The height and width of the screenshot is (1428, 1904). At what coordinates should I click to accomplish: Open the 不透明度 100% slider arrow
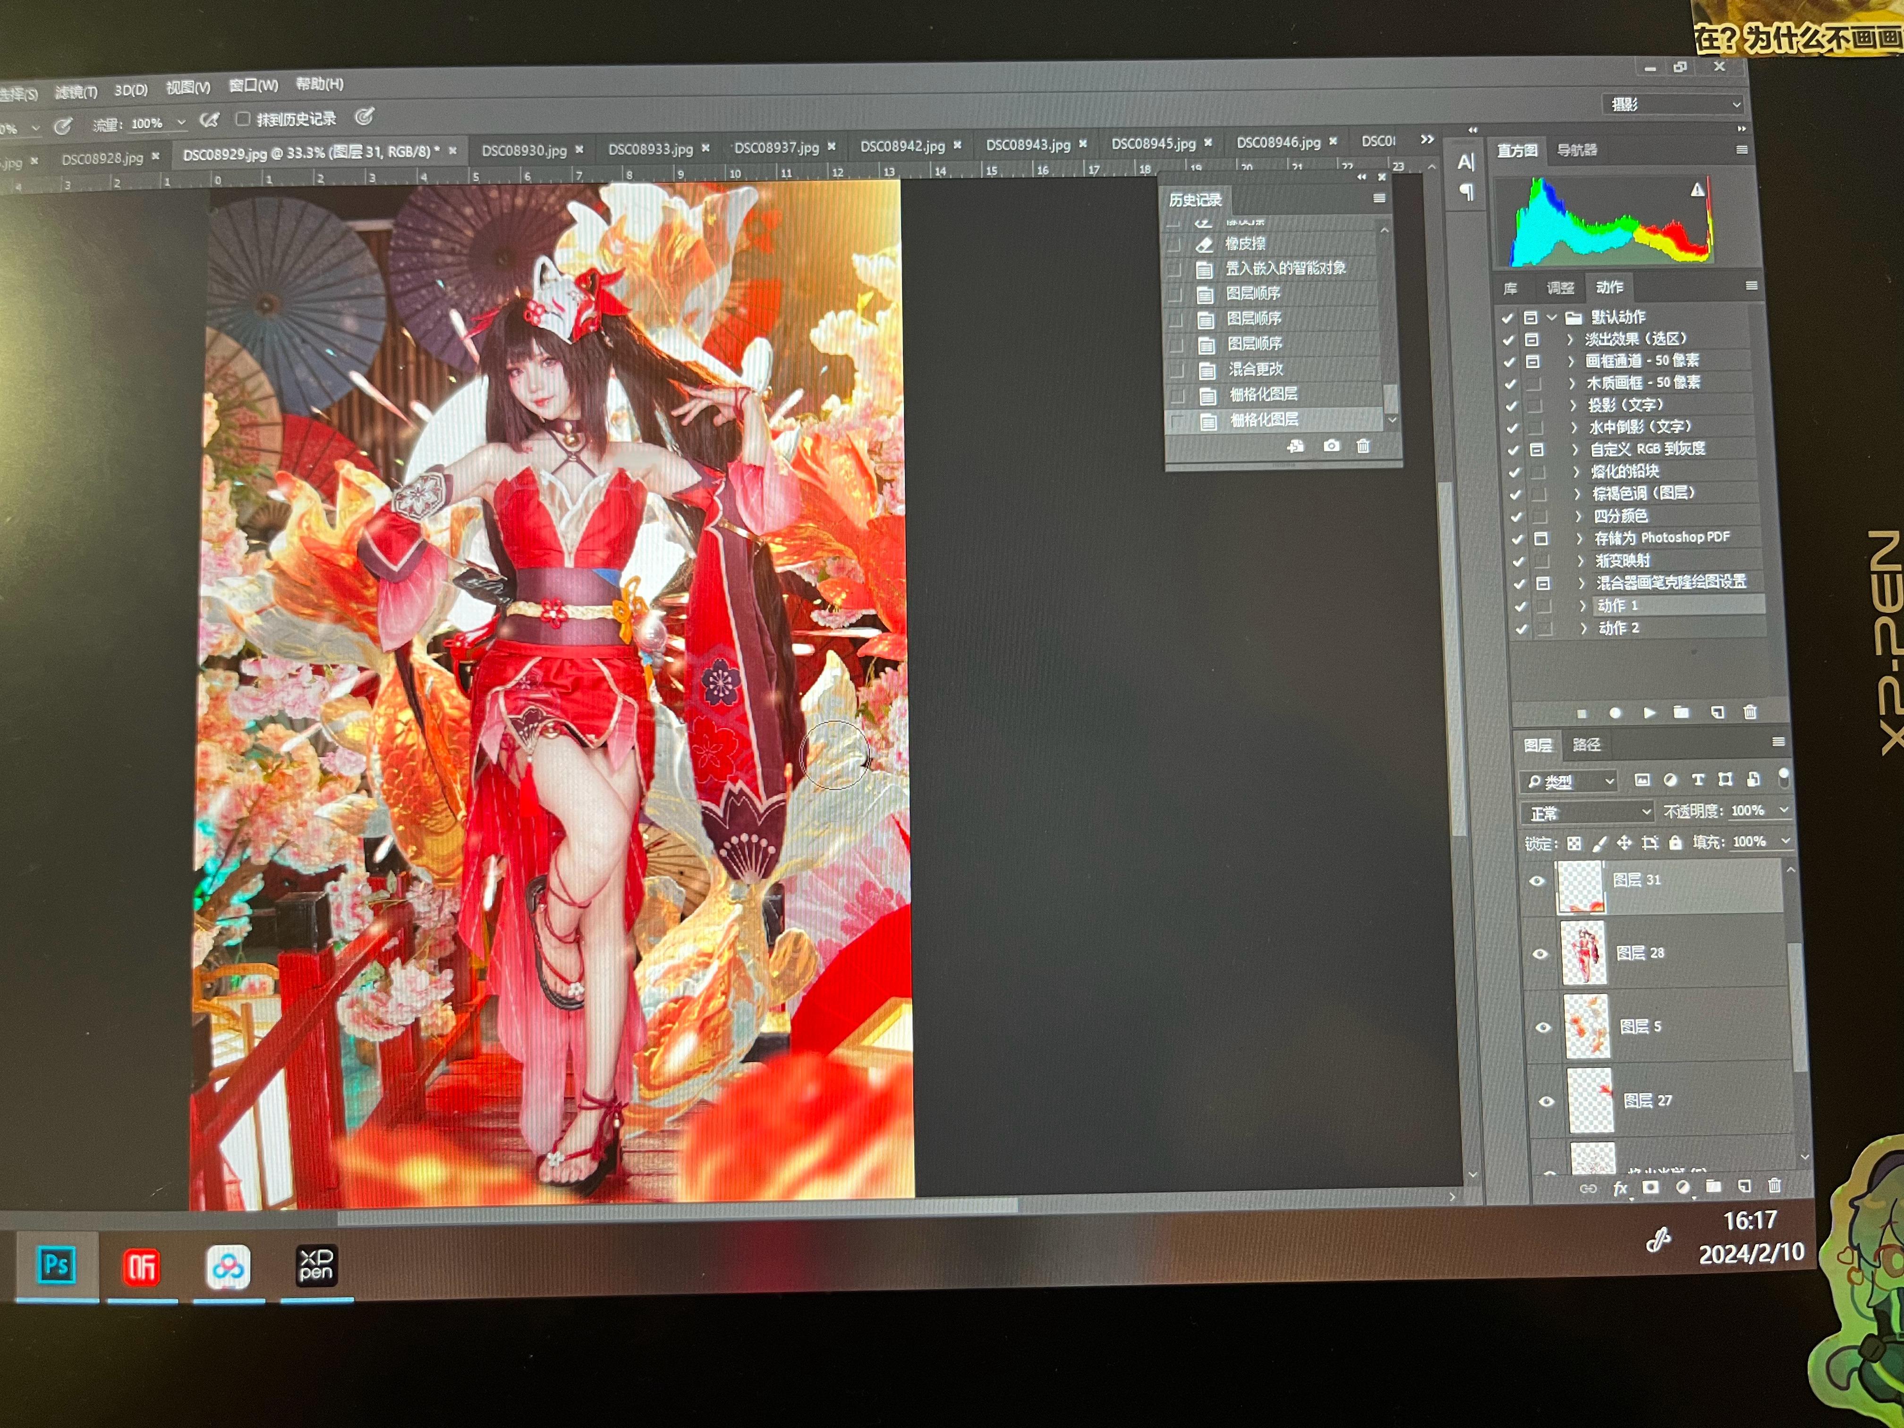point(1784,810)
